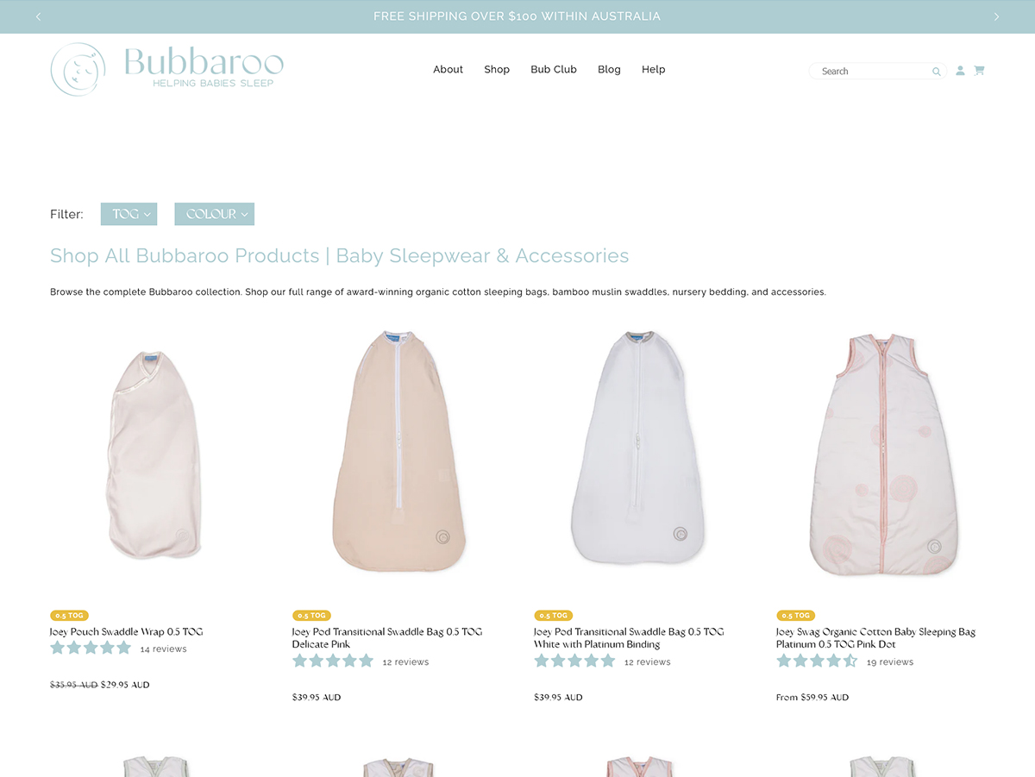
Task: Open Joey Pod Delicate Pink product link
Action: pos(387,638)
